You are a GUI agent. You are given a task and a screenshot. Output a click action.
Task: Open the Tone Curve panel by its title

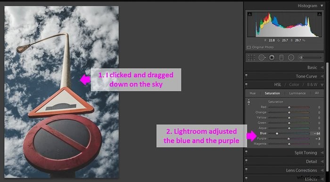click(x=306, y=76)
